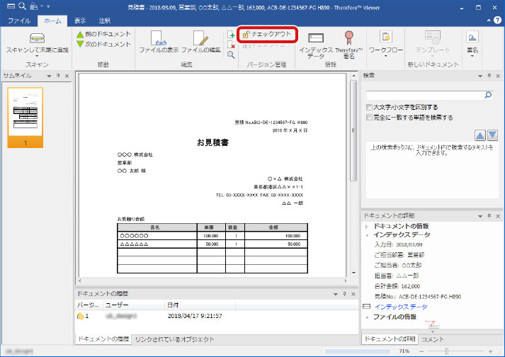The image size is (505, 357).
Task: Enable 大文字小文字を区別する checkbox
Action: pos(369,108)
